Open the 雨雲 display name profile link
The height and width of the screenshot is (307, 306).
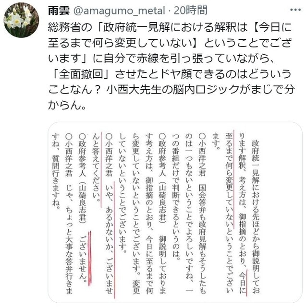(59, 11)
